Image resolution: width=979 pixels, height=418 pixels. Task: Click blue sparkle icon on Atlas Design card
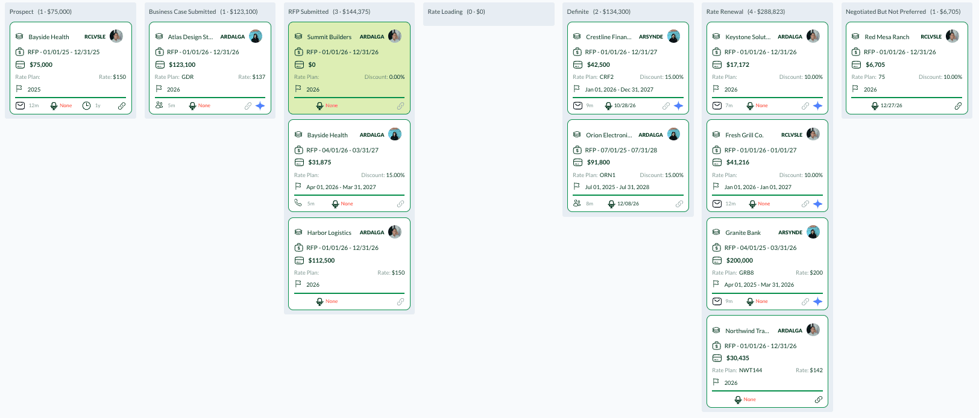point(260,105)
